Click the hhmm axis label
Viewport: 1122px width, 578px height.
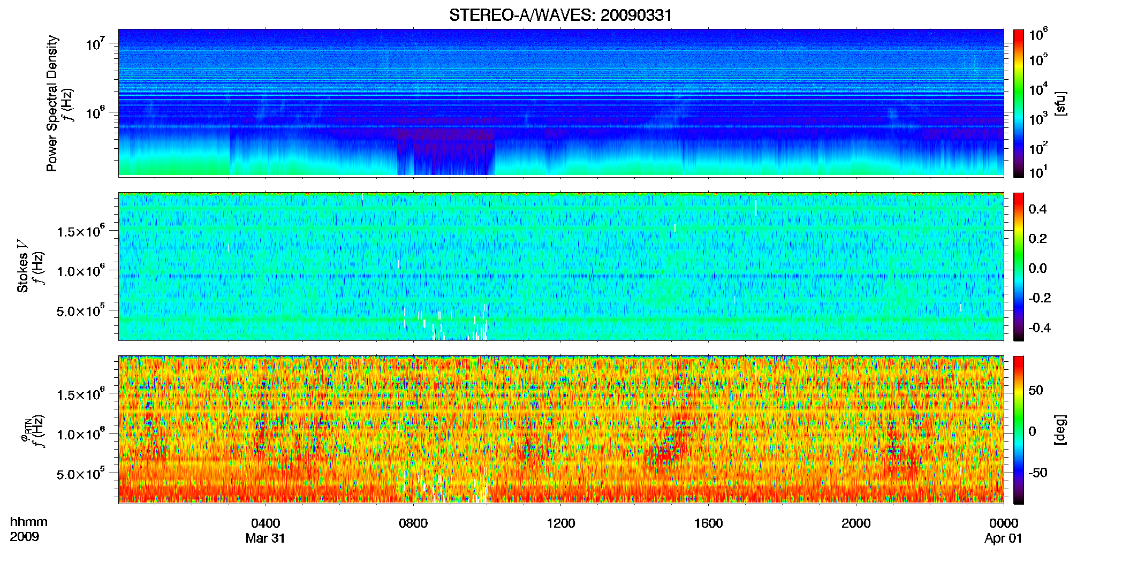point(29,522)
